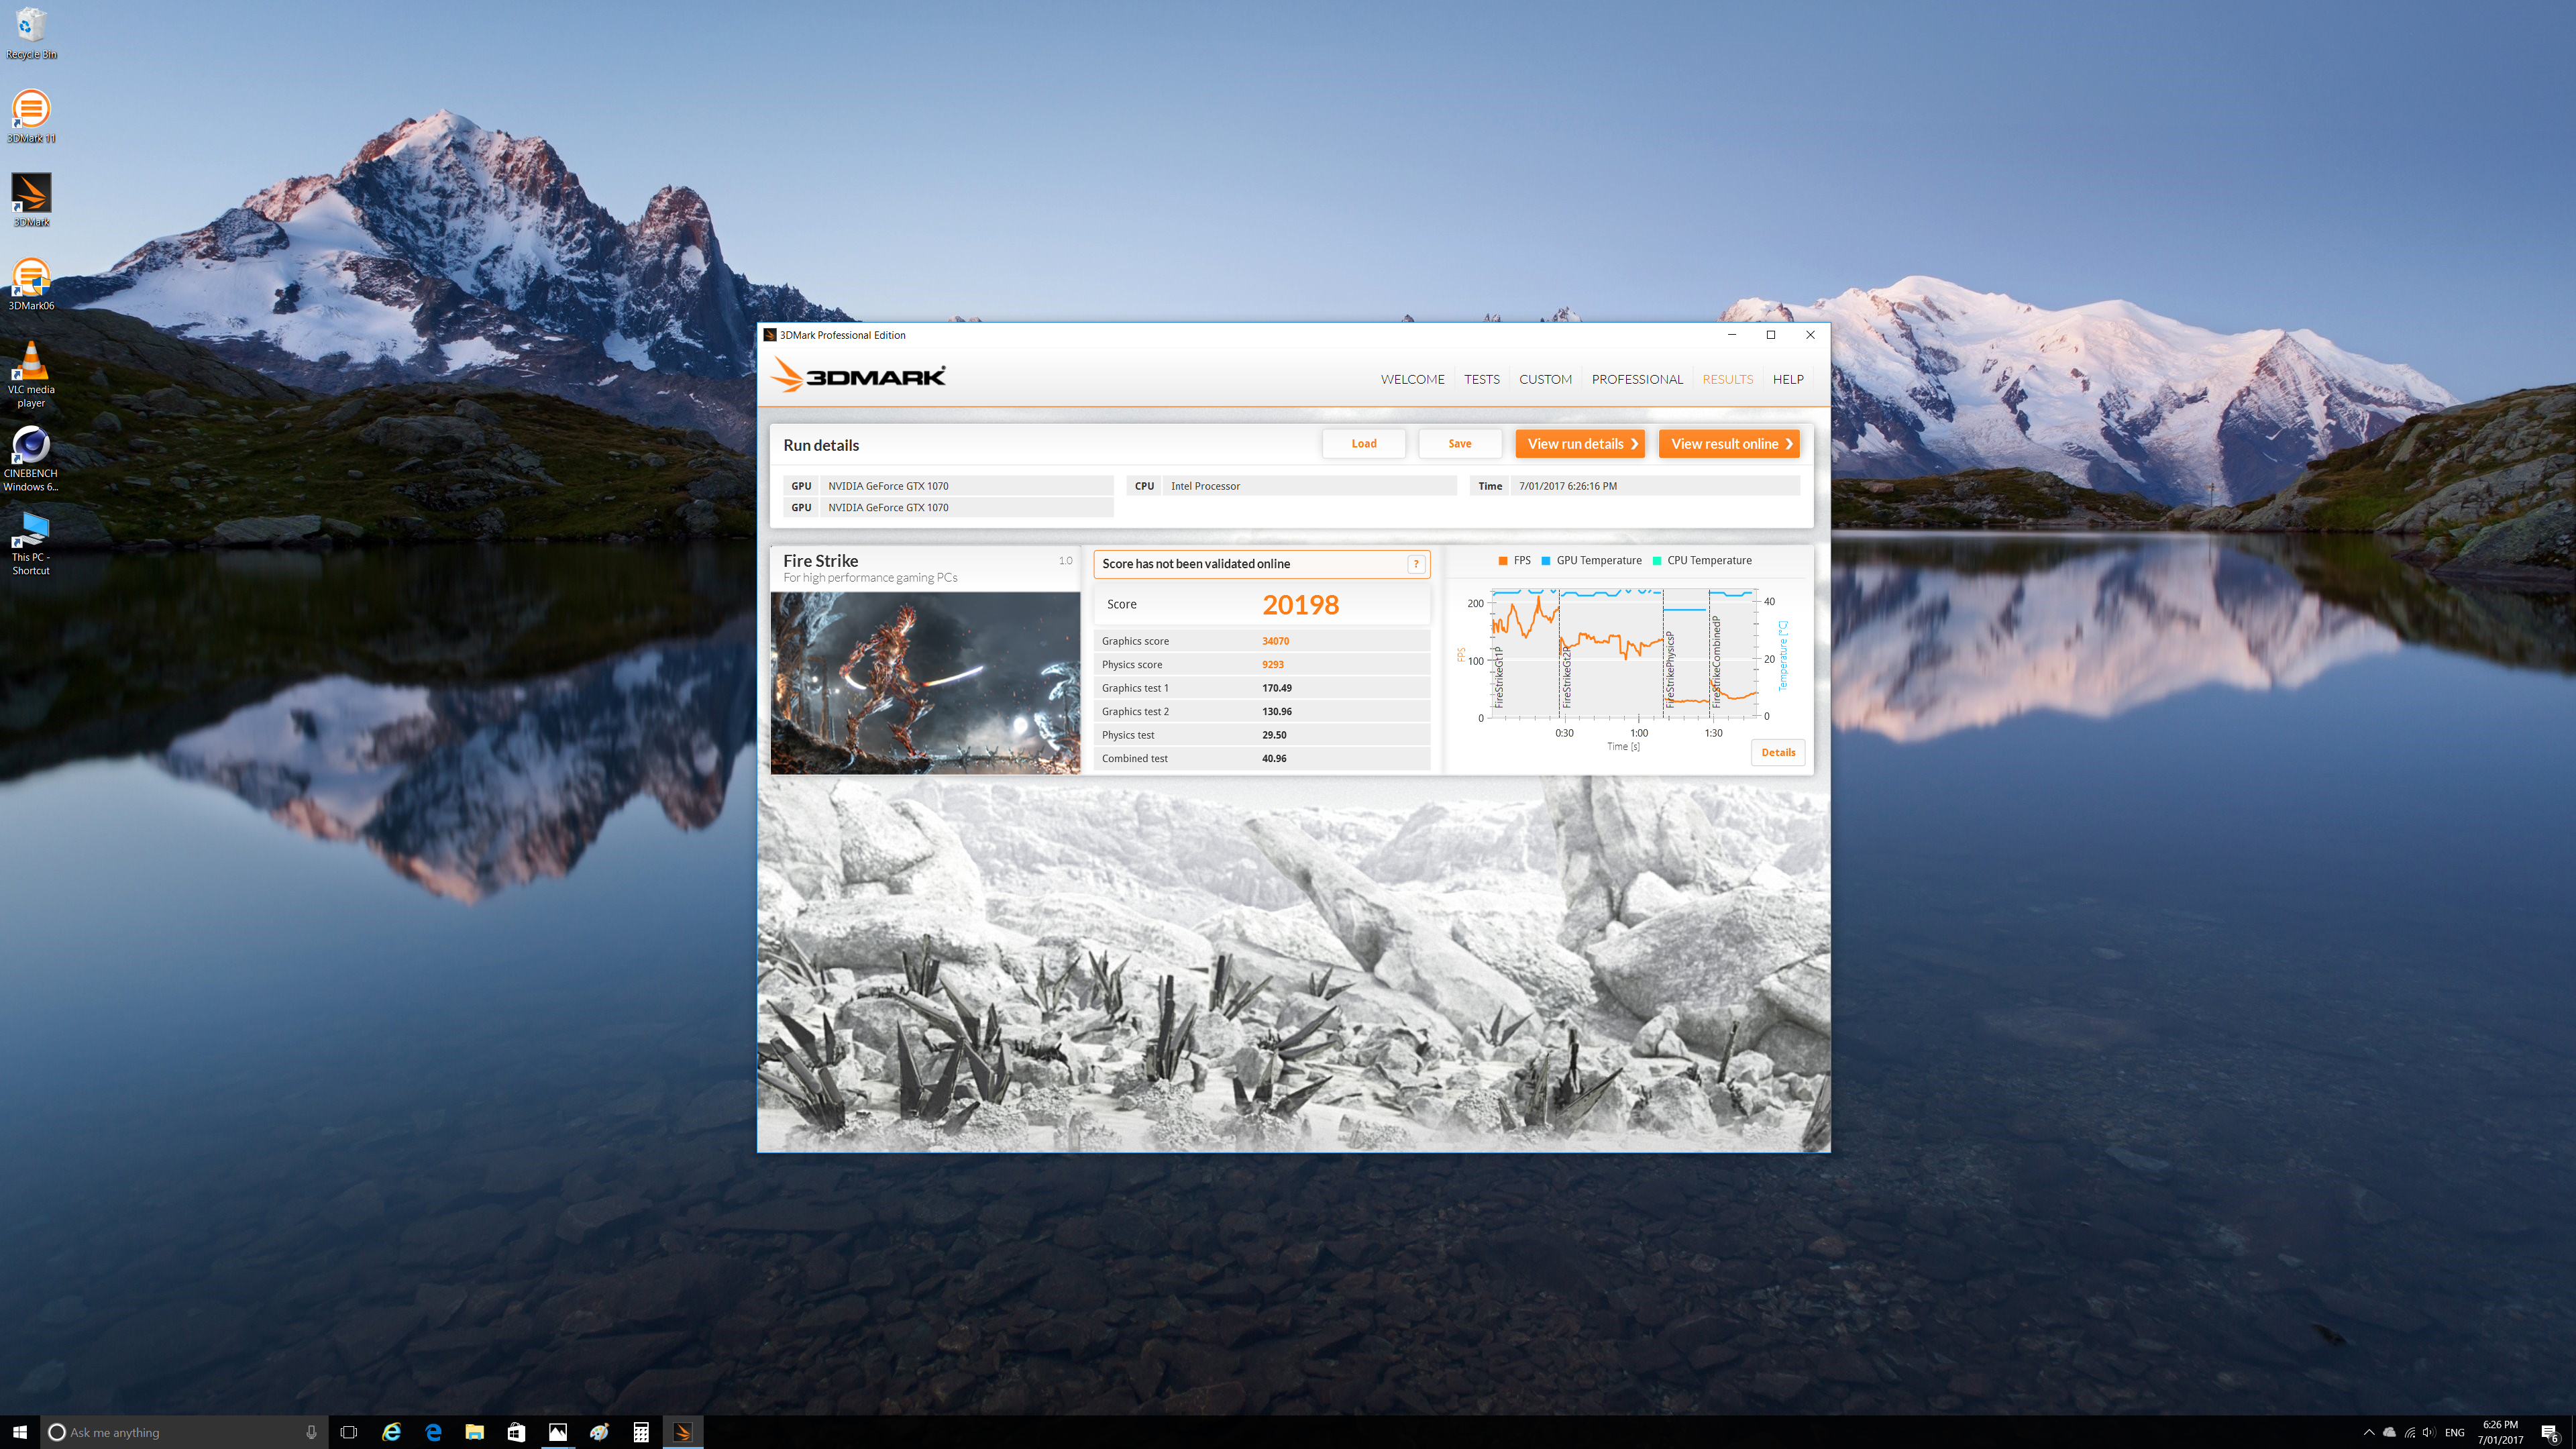Open the Paint app in taskbar
Viewport: 2576px width, 1449px height.
[x=599, y=1432]
